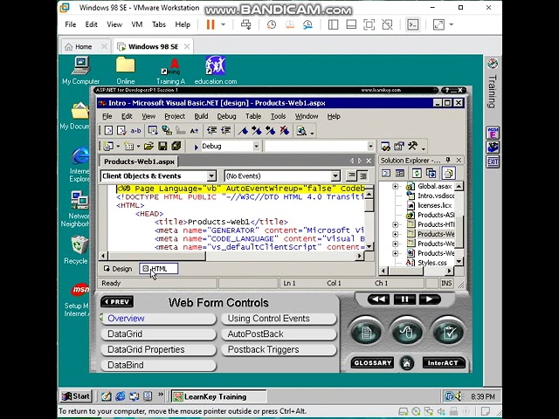Select Styles.css in Solution Explorer
The width and height of the screenshot is (559, 419).
tap(432, 263)
